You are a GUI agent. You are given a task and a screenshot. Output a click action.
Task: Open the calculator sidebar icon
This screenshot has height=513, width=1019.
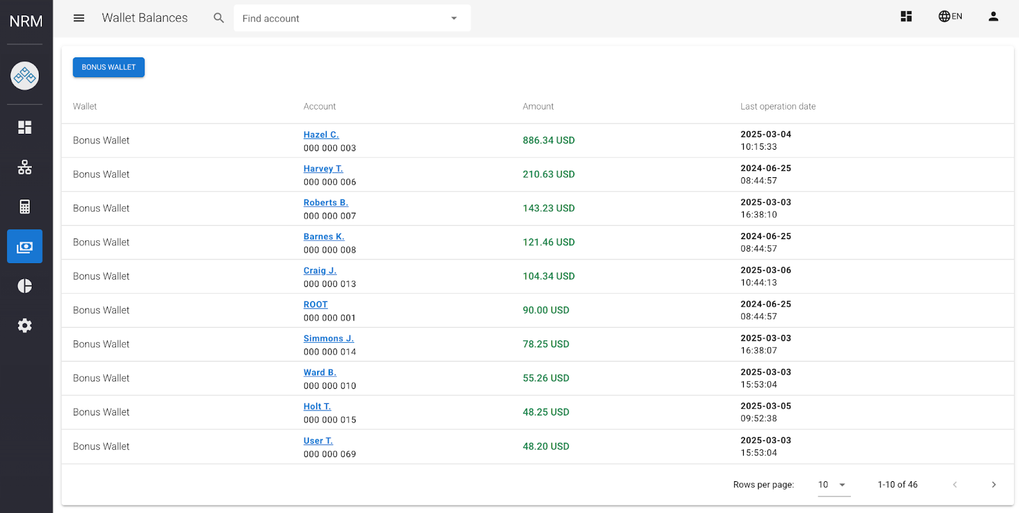[x=25, y=206]
